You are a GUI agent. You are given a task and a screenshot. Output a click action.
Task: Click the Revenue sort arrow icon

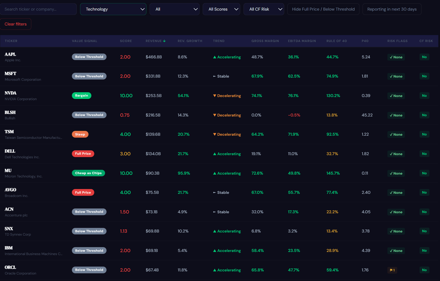pyautogui.click(x=164, y=41)
